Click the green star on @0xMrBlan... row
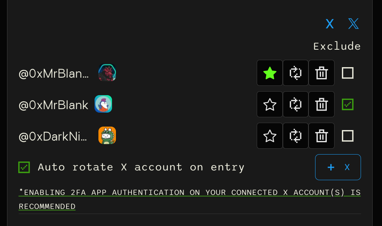 [x=270, y=73]
